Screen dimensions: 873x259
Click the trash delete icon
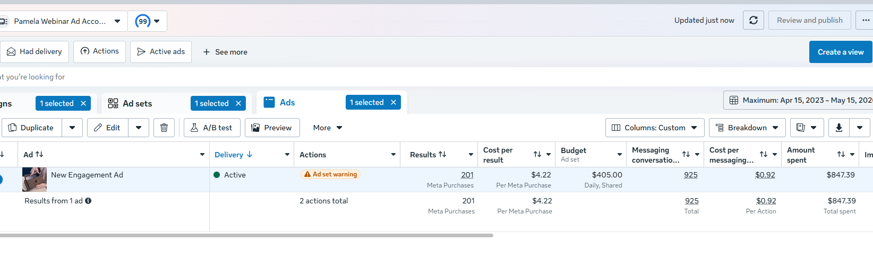[164, 128]
